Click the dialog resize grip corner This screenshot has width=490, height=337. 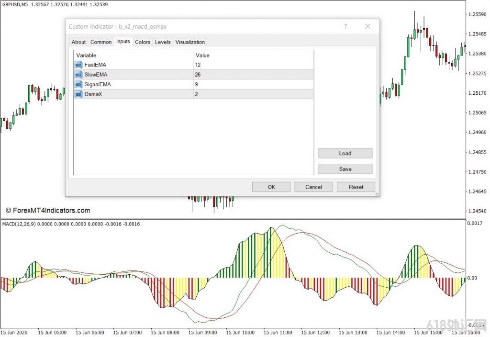[377, 194]
